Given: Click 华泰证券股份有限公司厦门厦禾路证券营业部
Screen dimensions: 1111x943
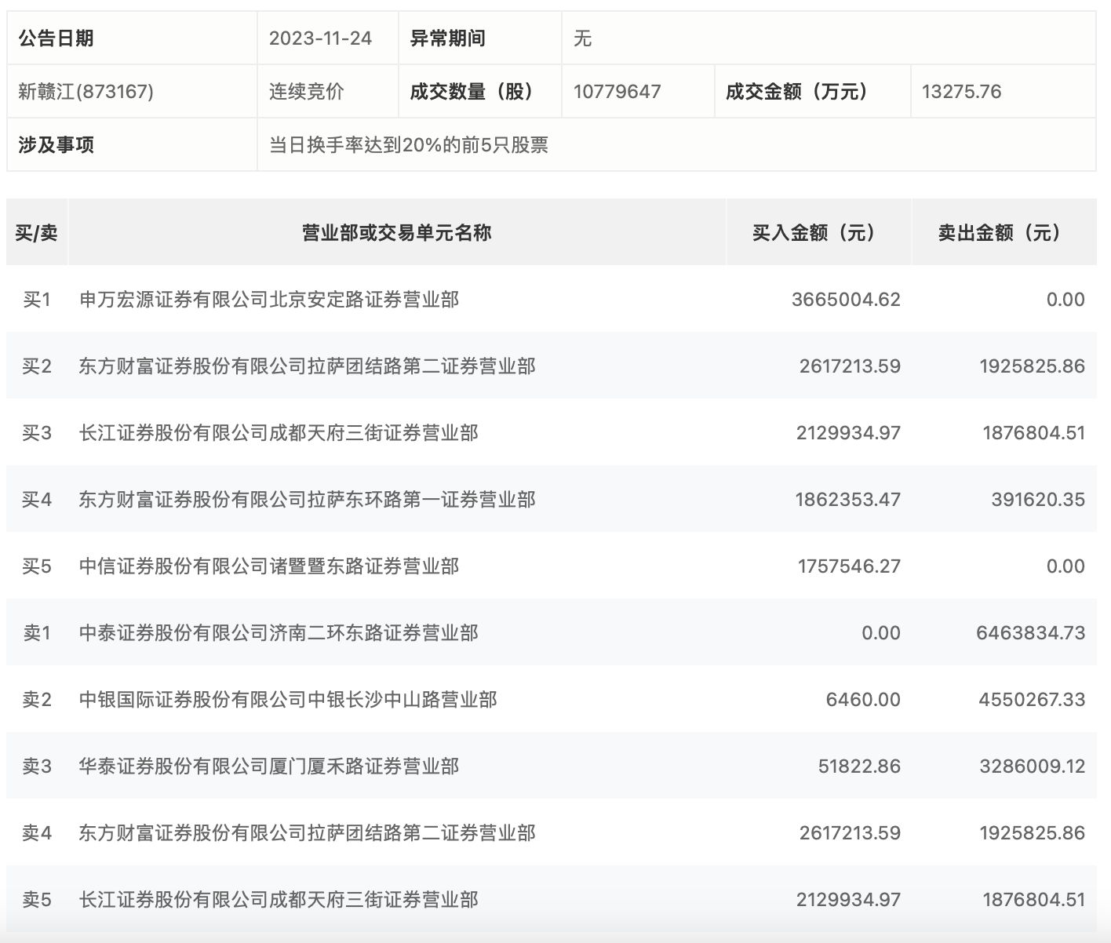Looking at the screenshot, I should 269,766.
